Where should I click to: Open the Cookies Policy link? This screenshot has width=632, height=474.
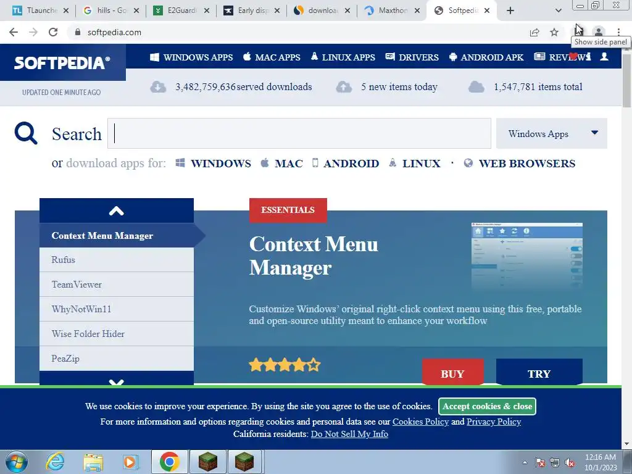coord(420,422)
